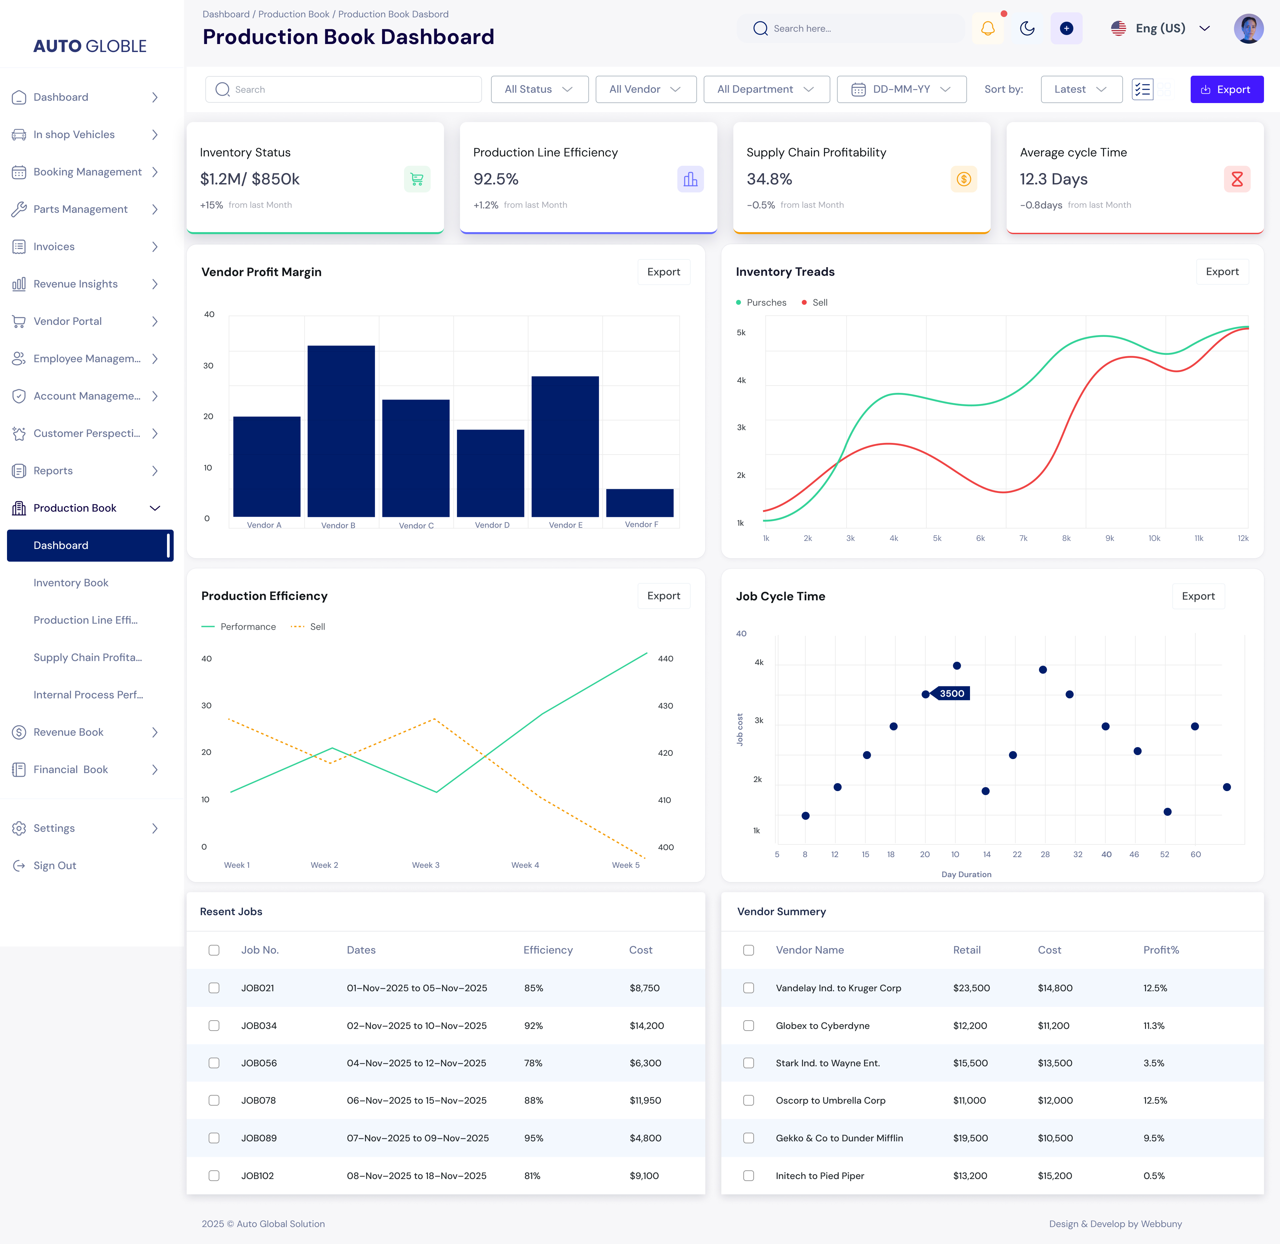The width and height of the screenshot is (1280, 1244).
Task: Open the Eng (US) language dropdown
Action: pyautogui.click(x=1160, y=29)
